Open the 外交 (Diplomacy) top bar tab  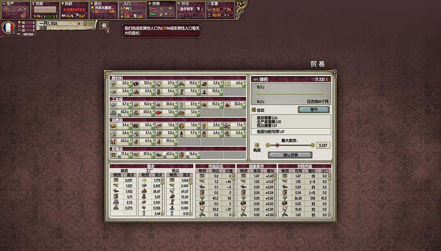[x=185, y=4]
